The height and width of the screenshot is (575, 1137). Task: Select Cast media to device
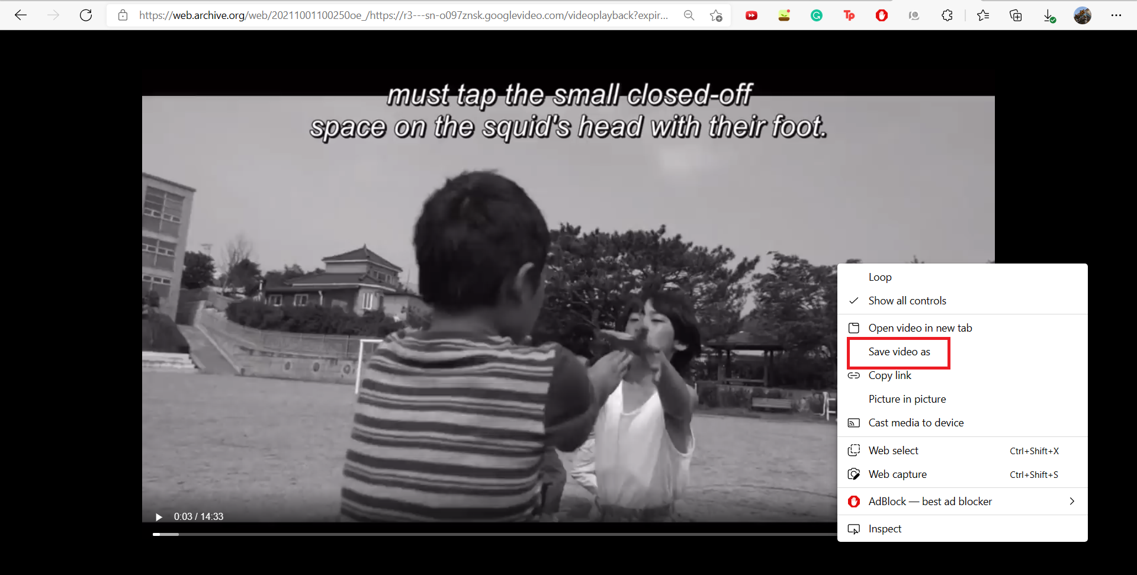pos(962,423)
